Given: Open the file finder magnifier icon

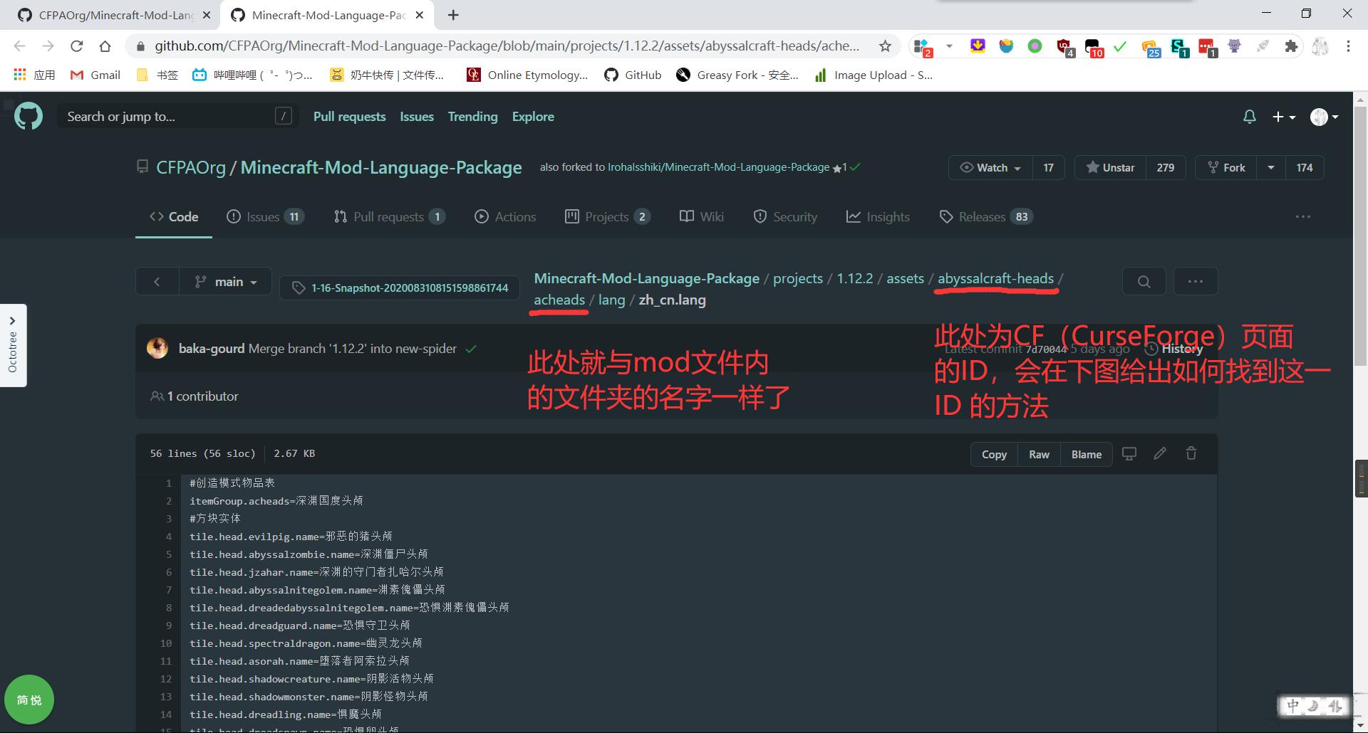Looking at the screenshot, I should click(x=1144, y=281).
